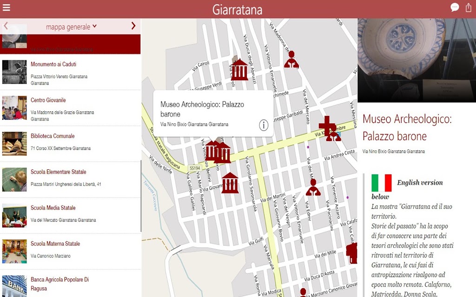476x297 pixels.
Task: Click the info icon in map popup
Action: point(264,125)
